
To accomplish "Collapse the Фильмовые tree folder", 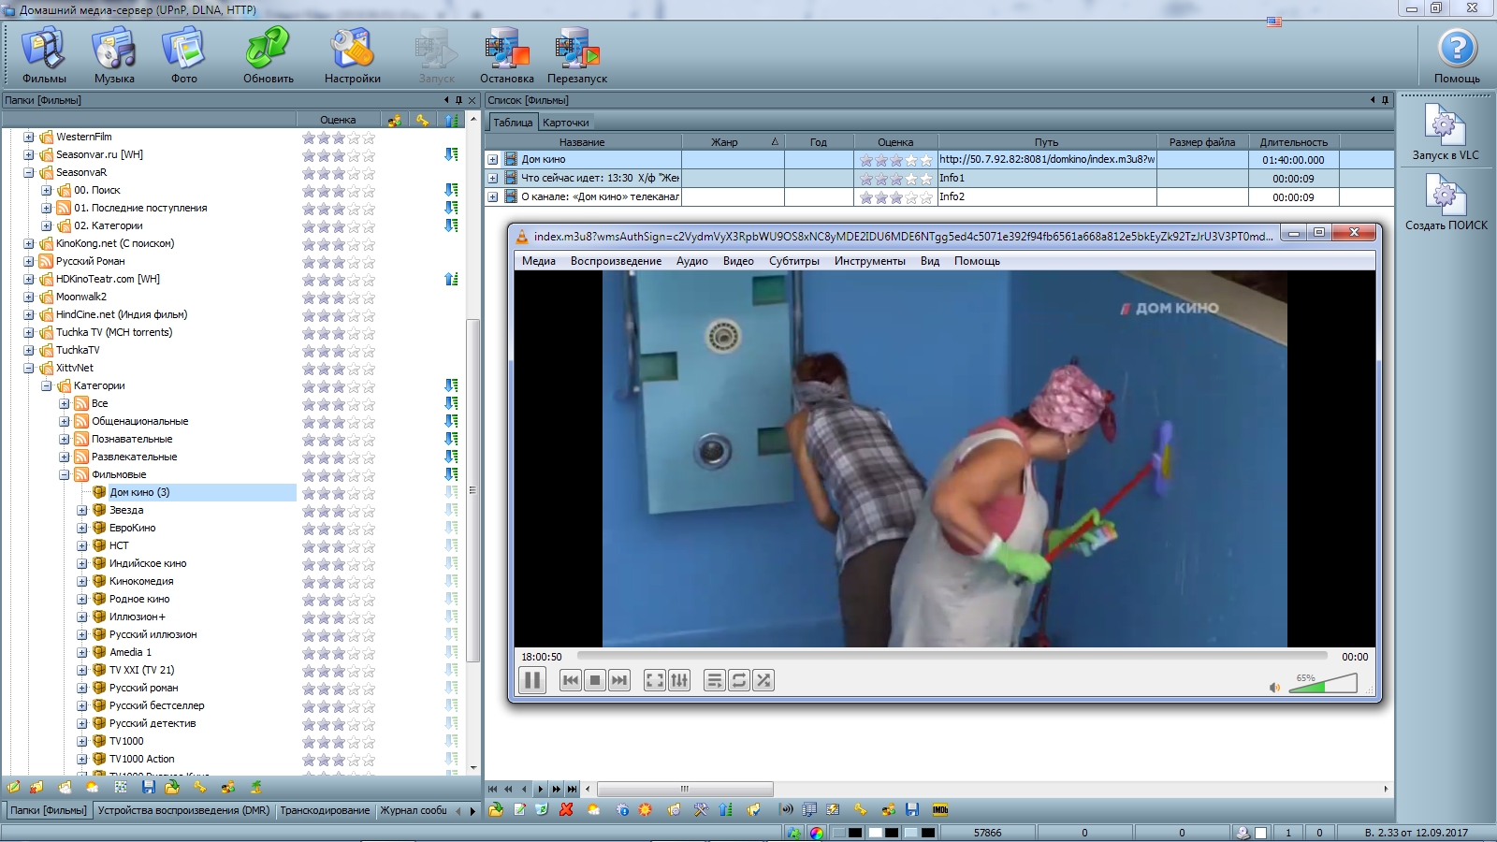I will point(65,474).
